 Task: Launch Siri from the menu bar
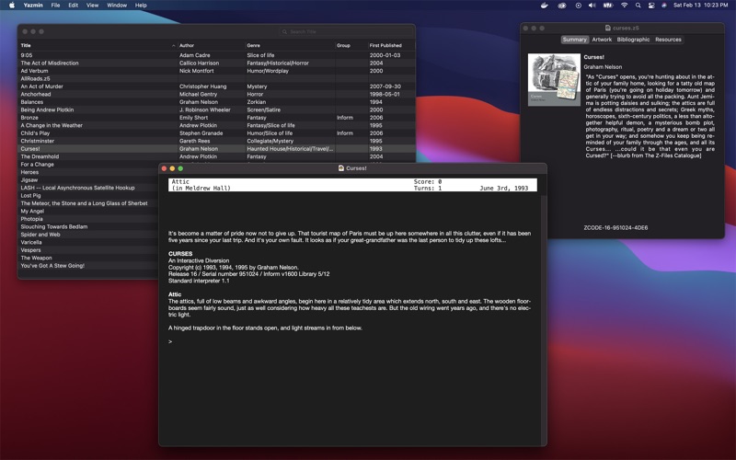[x=664, y=6]
